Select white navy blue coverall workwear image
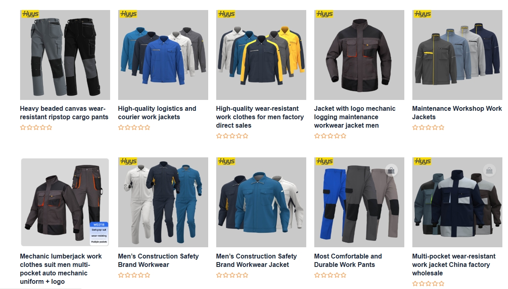 coord(163,202)
